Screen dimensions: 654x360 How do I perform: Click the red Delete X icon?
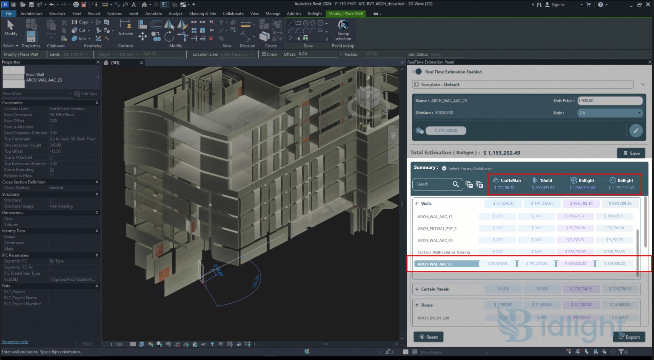211,38
